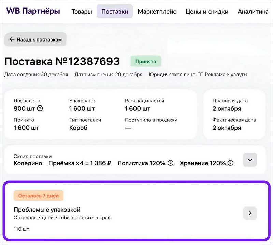The image size is (273, 245).
Task: Click the info icon next to Хранение 120%
Action: tap(231, 163)
